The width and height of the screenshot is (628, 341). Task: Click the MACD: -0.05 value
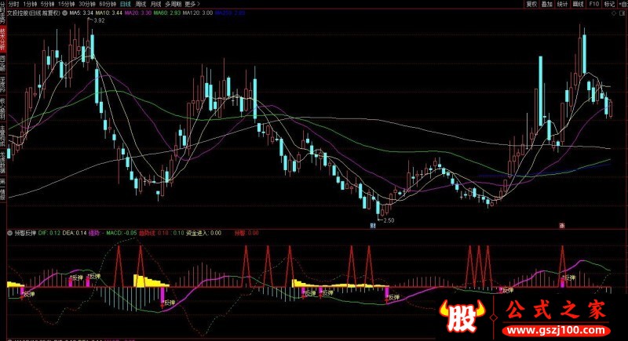[122, 233]
